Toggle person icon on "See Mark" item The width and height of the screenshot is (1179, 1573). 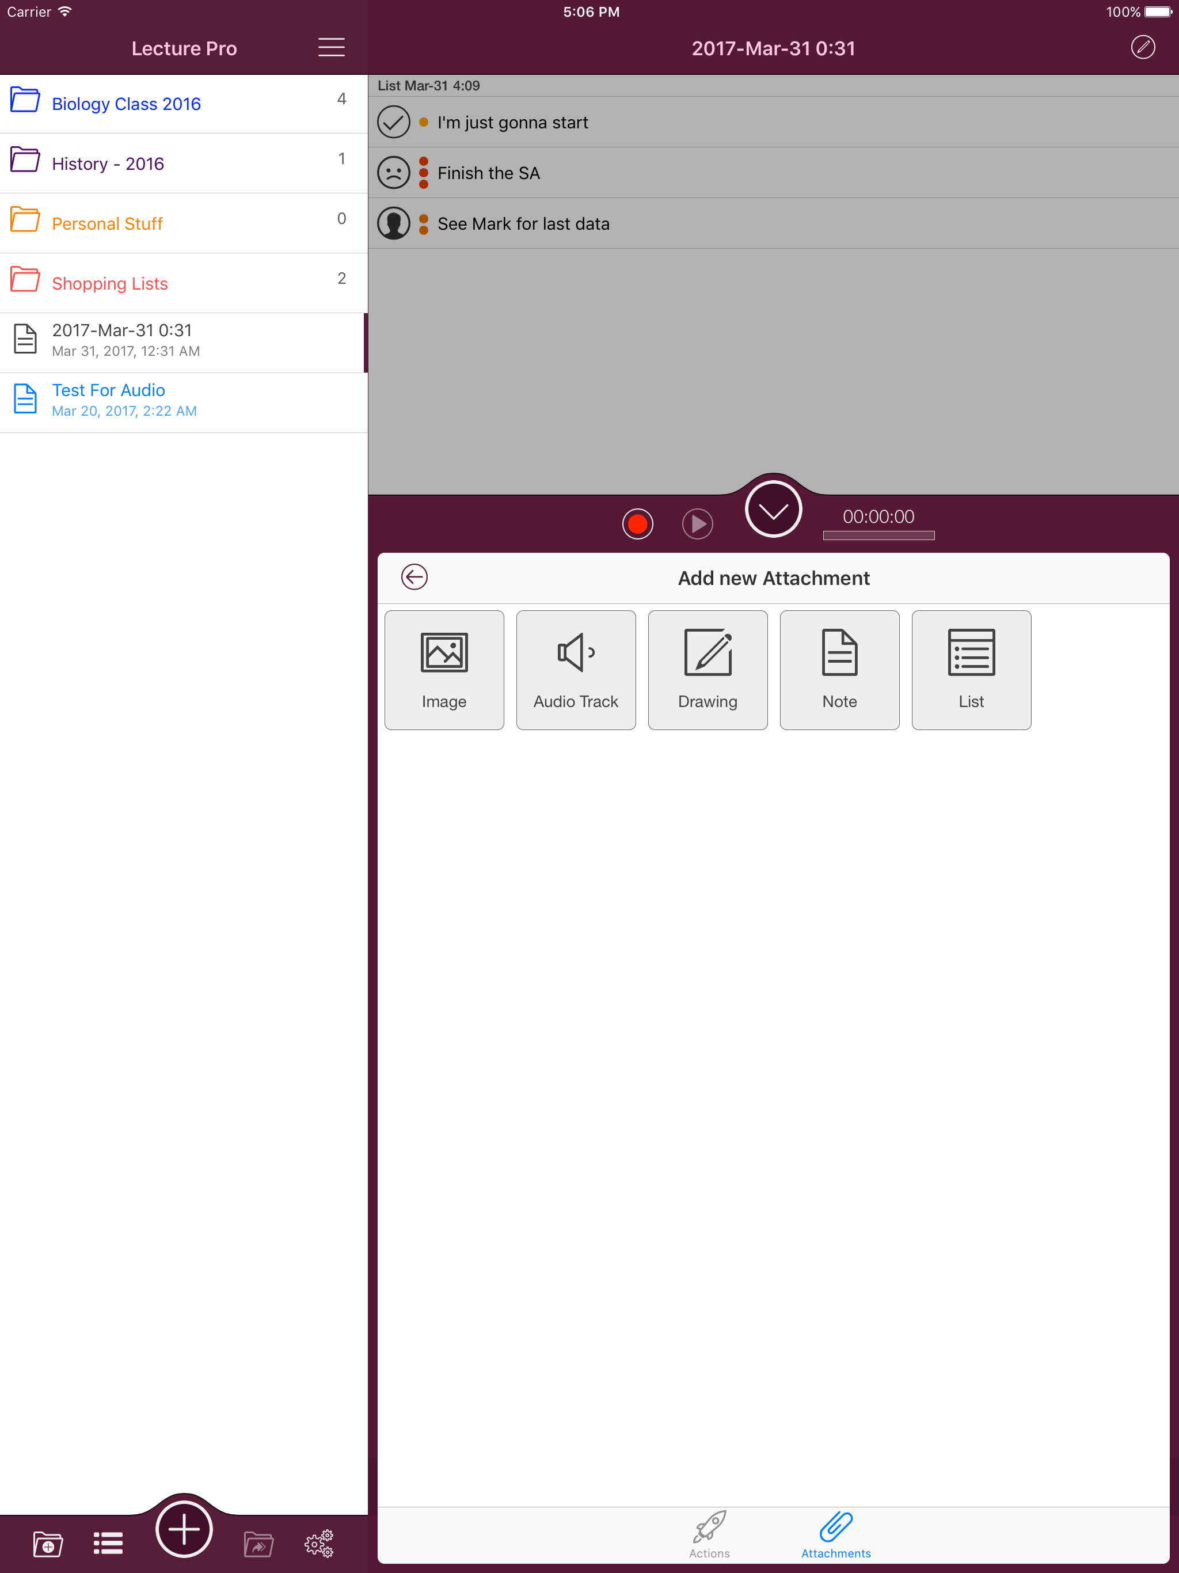click(393, 223)
